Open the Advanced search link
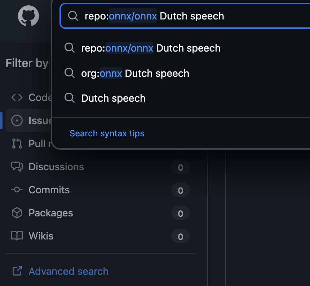 click(x=68, y=271)
